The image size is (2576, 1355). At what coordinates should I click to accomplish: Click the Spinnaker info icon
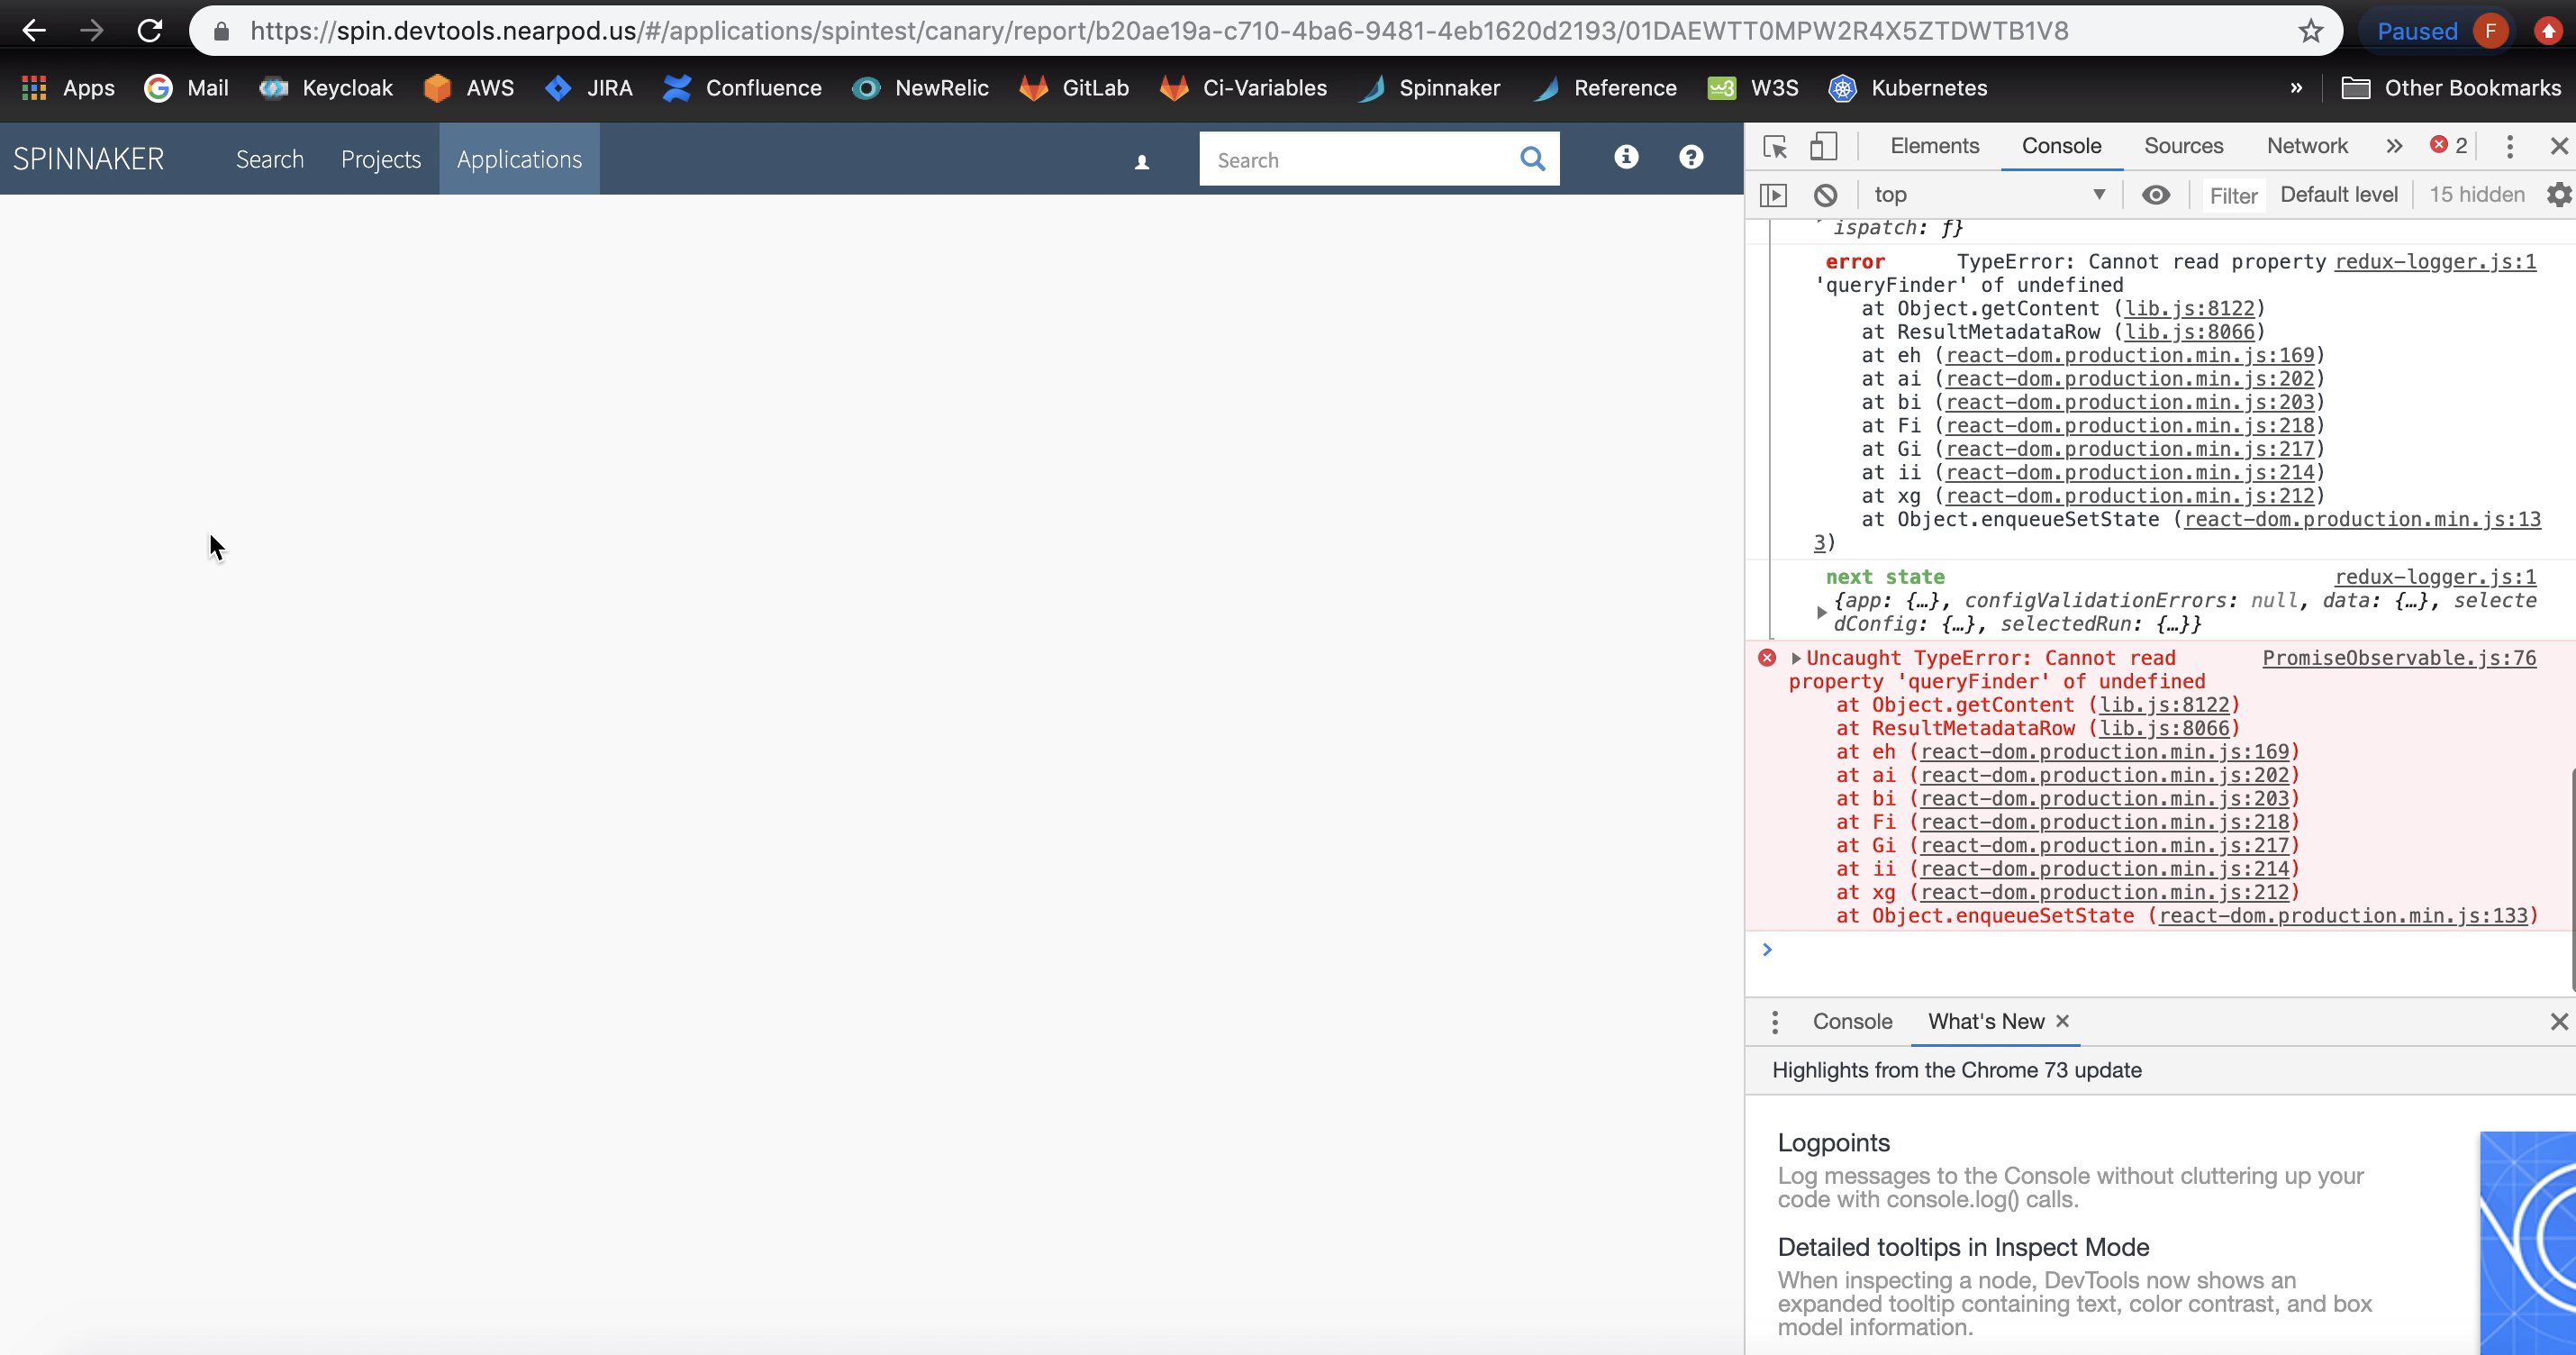[x=1625, y=158]
